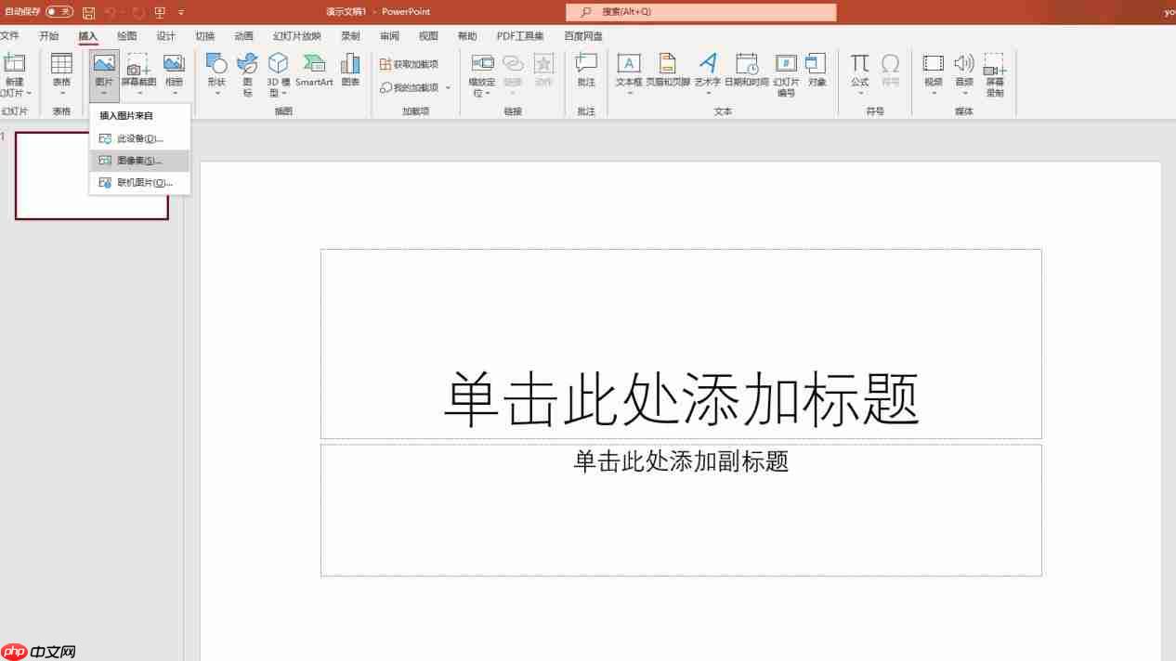
Task: Switch to the 绘图 tab
Action: tap(126, 36)
